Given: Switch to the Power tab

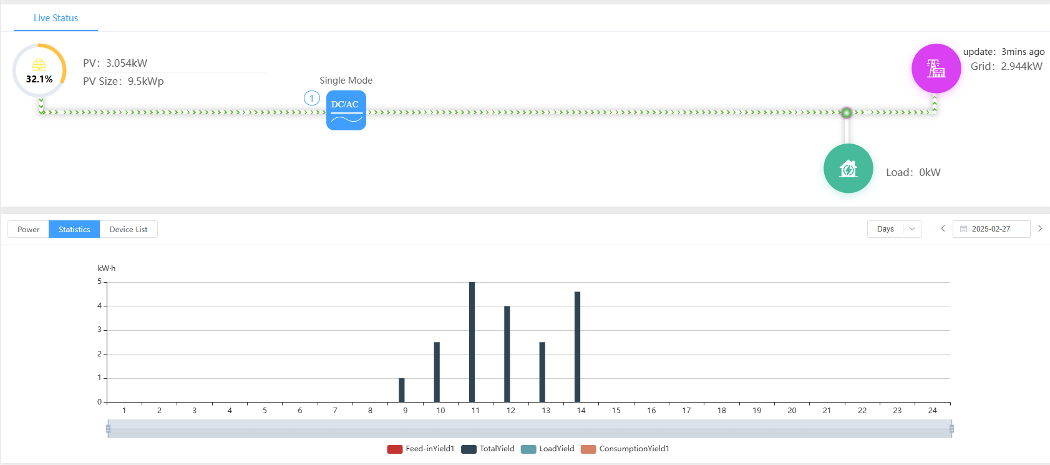Looking at the screenshot, I should click(28, 230).
